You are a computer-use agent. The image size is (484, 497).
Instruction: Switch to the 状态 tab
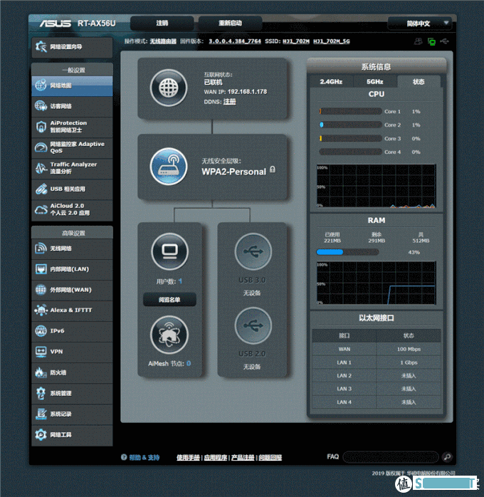coord(419,81)
